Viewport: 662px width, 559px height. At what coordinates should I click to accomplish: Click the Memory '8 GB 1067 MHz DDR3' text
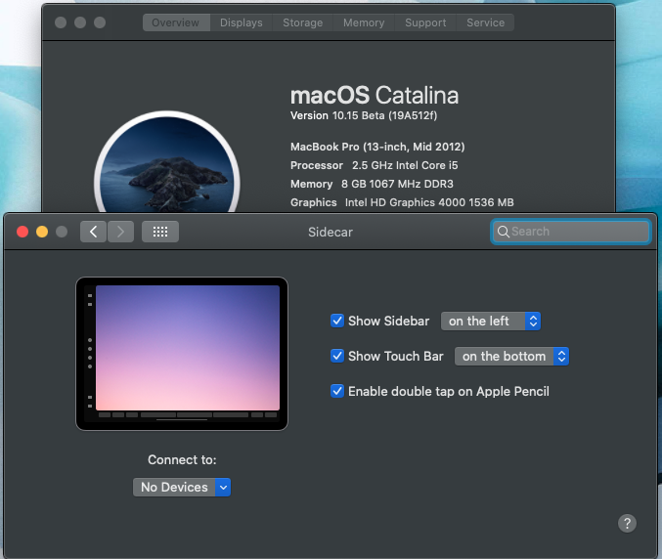tap(397, 184)
